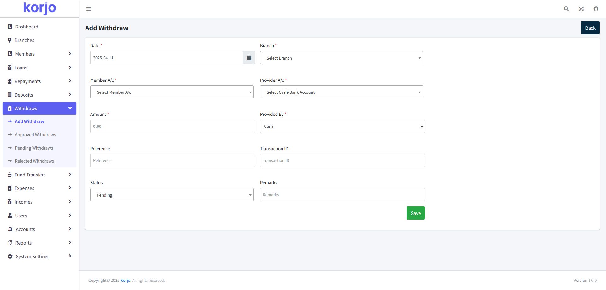Toggle fullscreen with the expand icon
This screenshot has width=606, height=290.
pyautogui.click(x=581, y=9)
